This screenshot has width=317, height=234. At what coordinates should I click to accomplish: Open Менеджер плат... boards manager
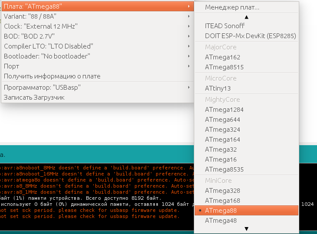point(232,7)
